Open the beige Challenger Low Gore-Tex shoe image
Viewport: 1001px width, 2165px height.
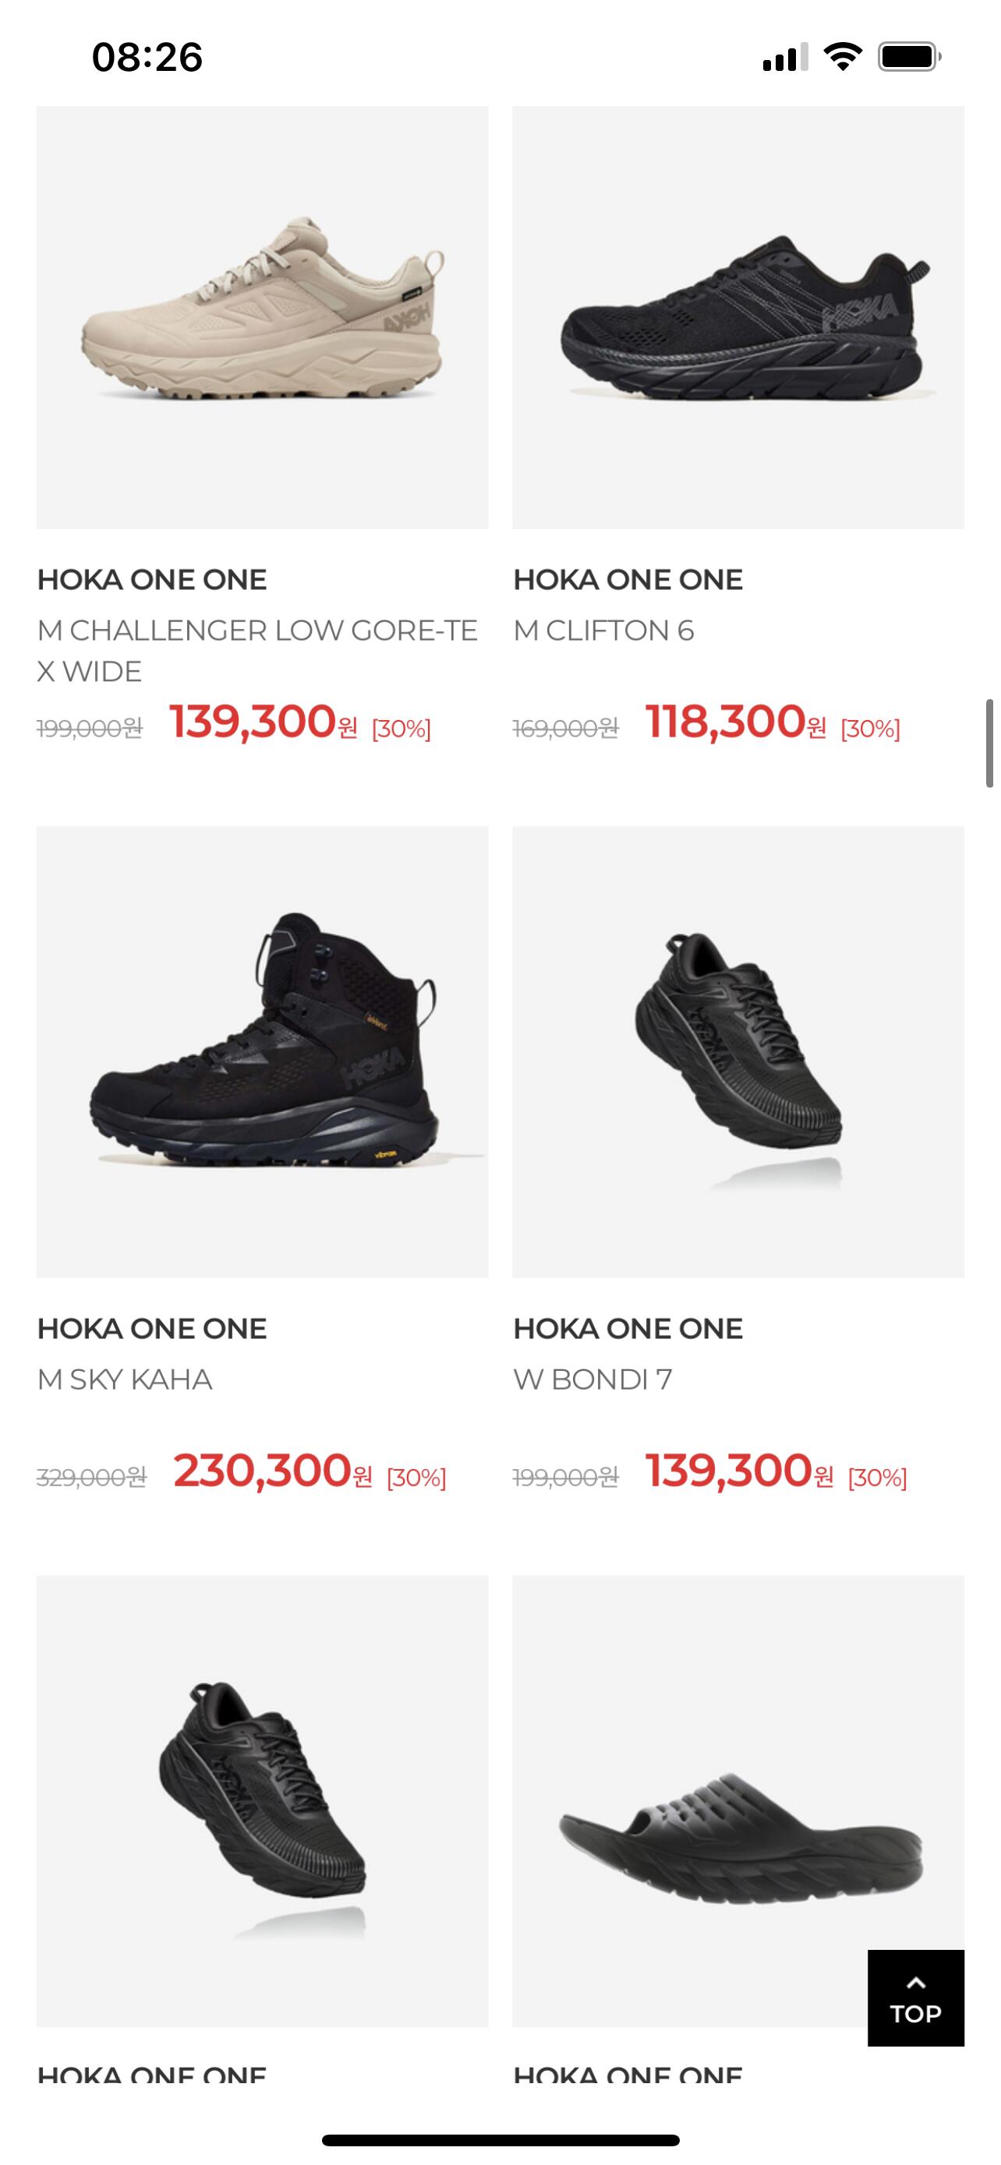click(x=262, y=317)
